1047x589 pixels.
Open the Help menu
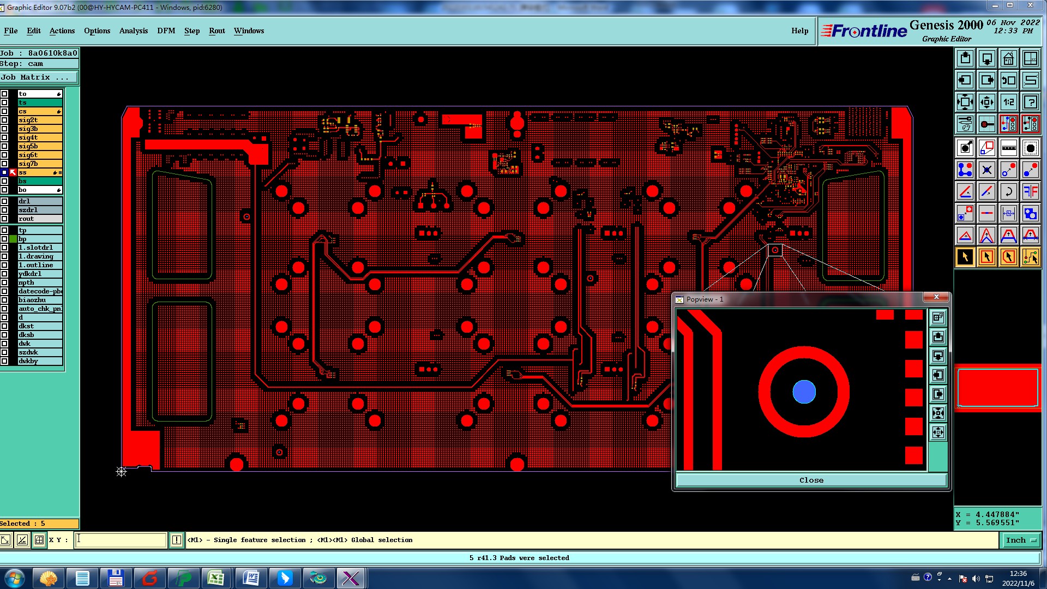pyautogui.click(x=800, y=31)
